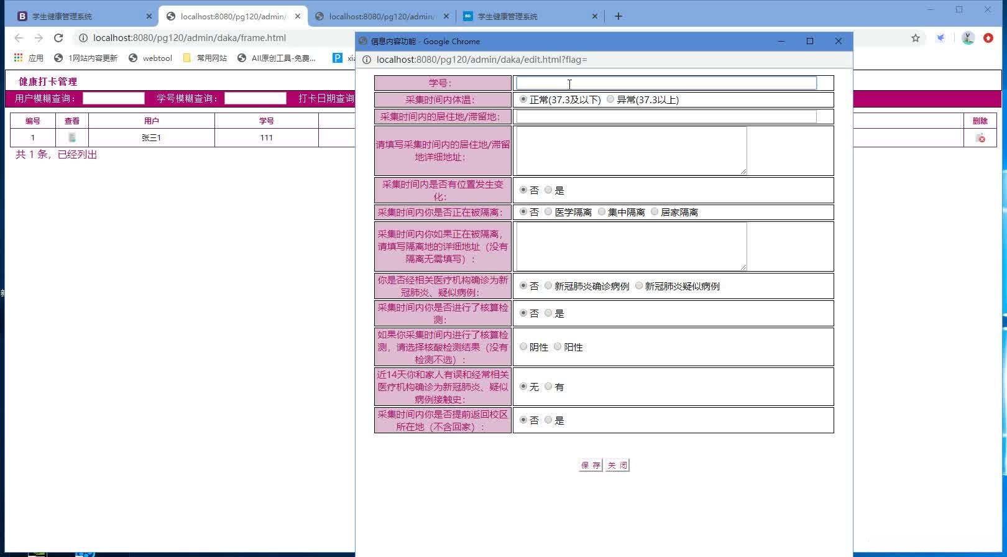Click the 张三1 user cell
The width and height of the screenshot is (1007, 557).
(x=152, y=137)
